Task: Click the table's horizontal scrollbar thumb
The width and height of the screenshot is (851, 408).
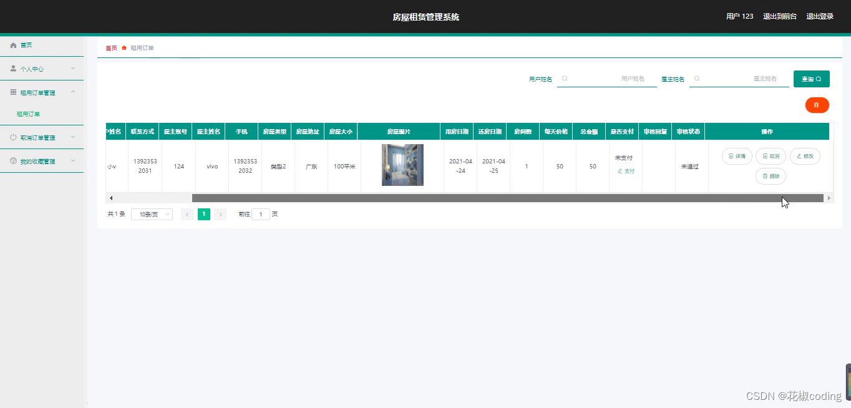Action: click(x=507, y=198)
